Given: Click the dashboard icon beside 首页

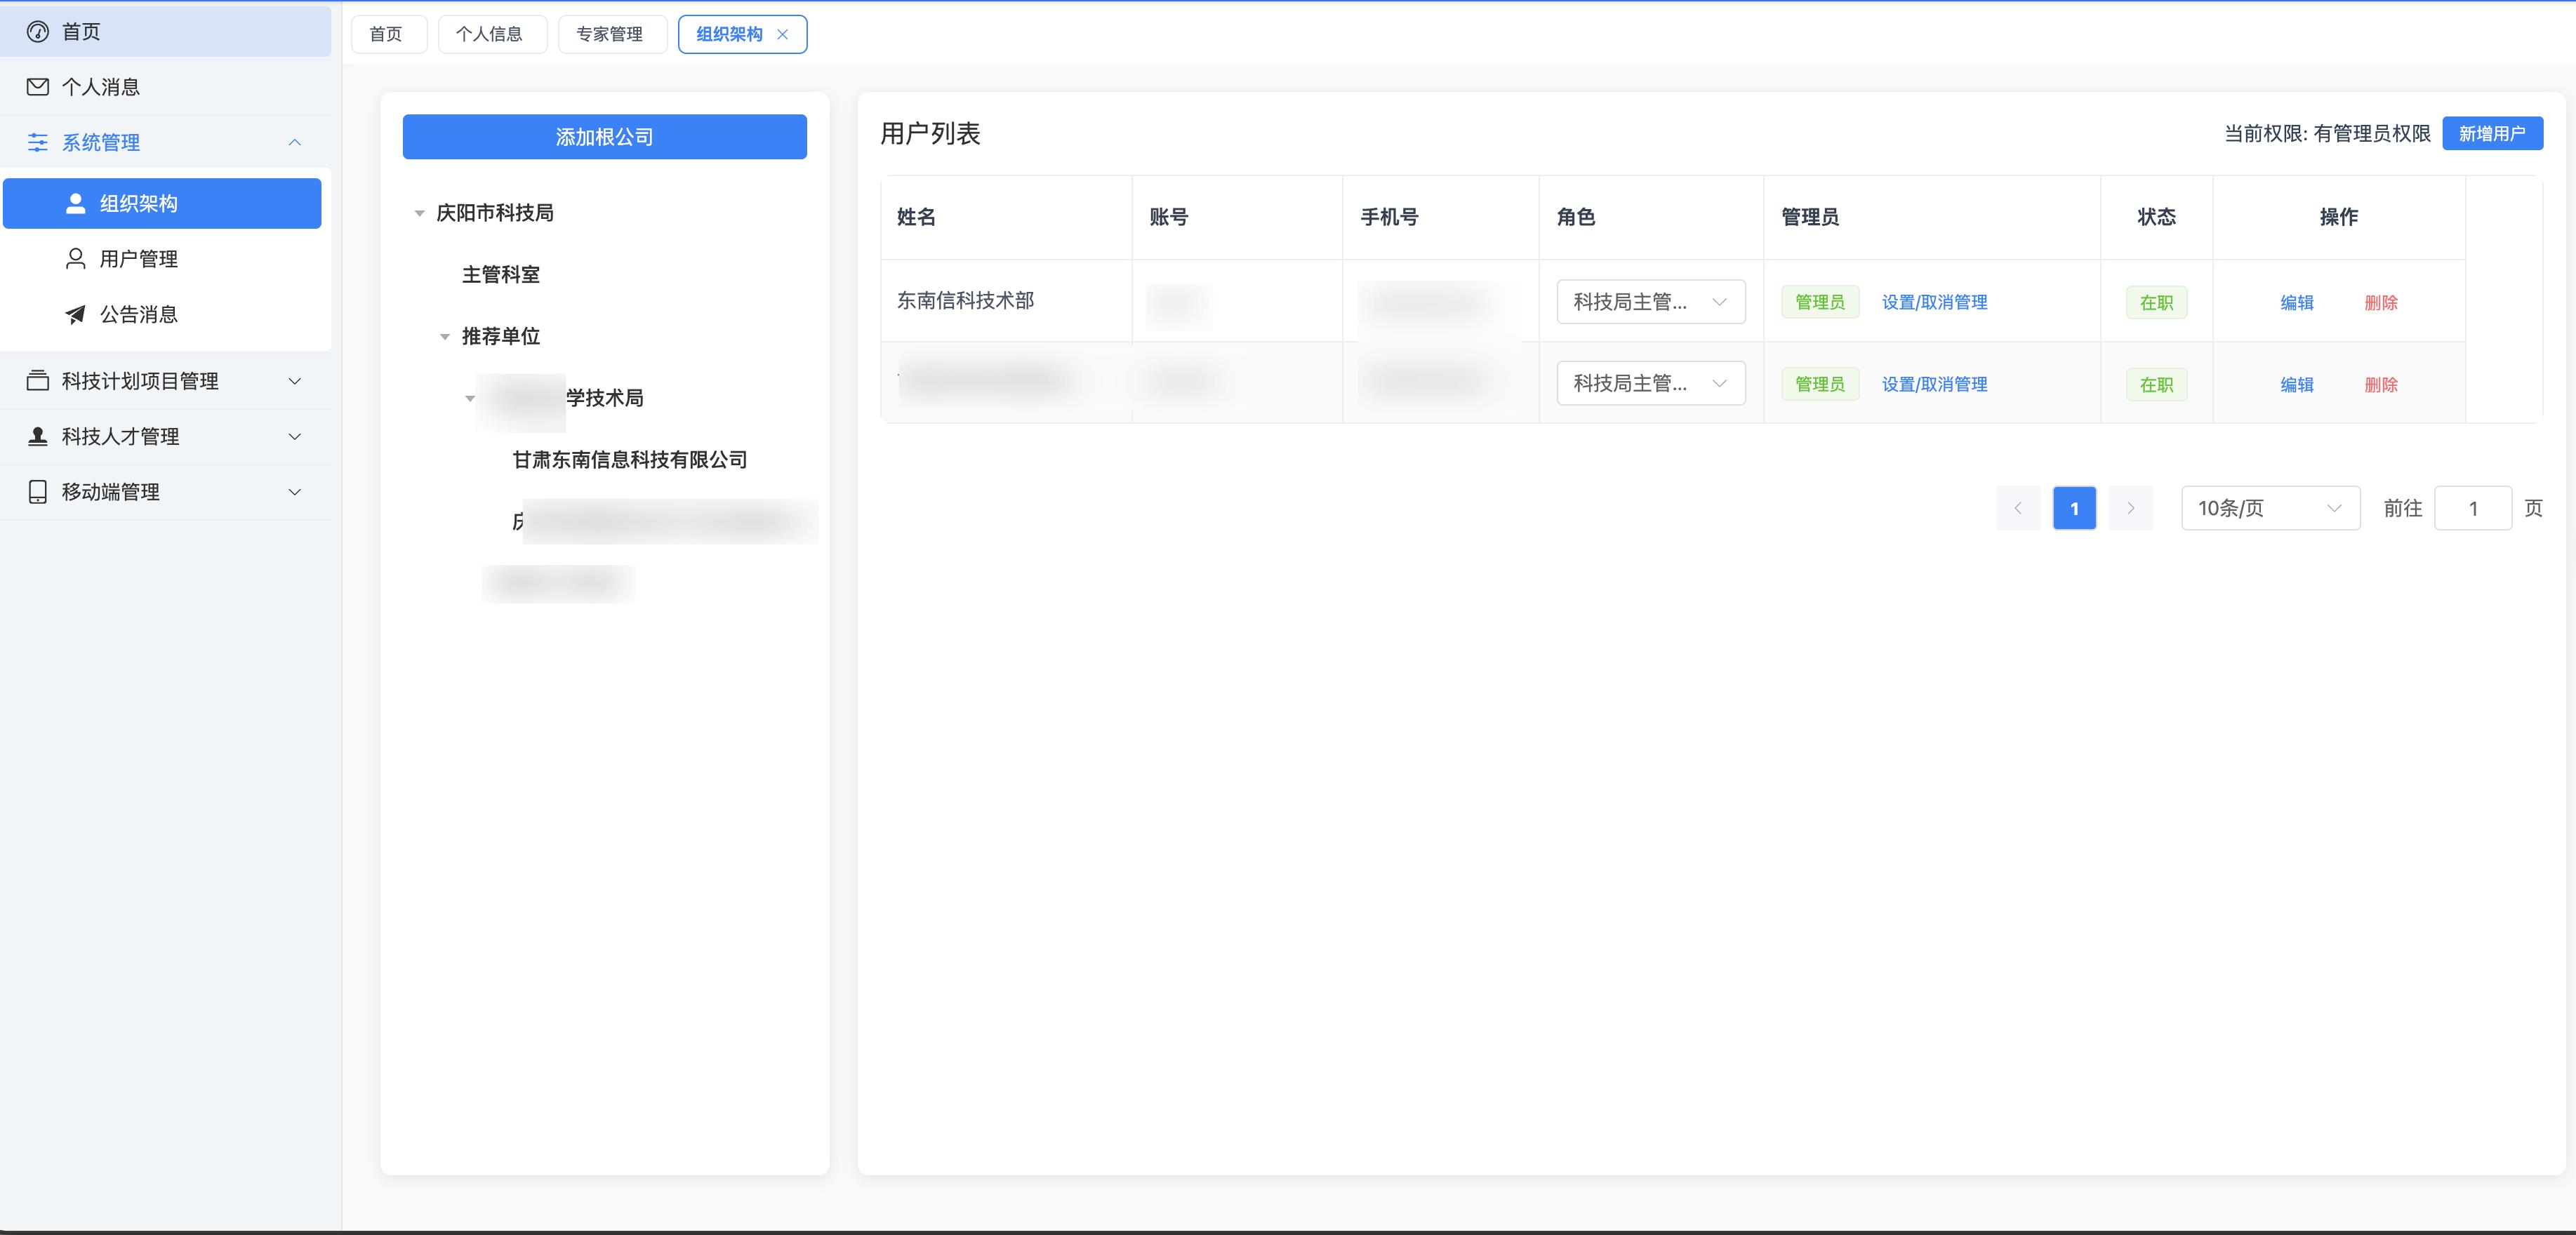Looking at the screenshot, I should 38,32.
